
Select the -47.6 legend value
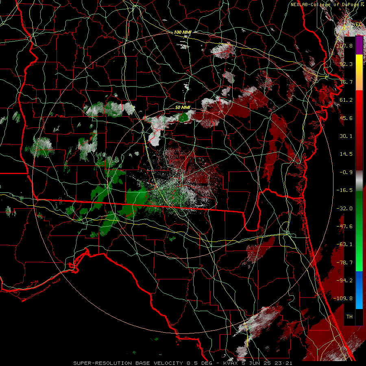tap(344, 227)
